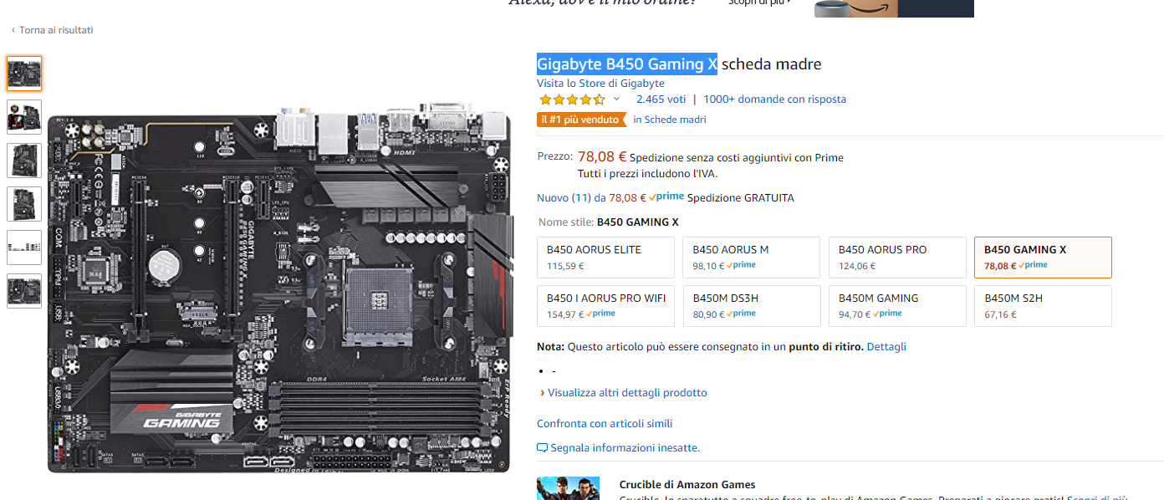Open Confronta con articoli simili

coord(605,424)
